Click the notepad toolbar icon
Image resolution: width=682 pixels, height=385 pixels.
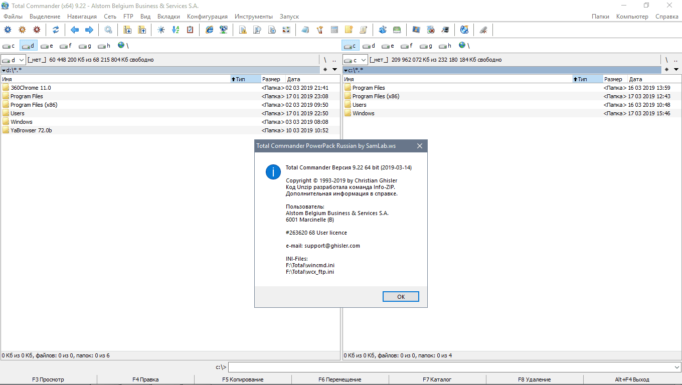(305, 30)
